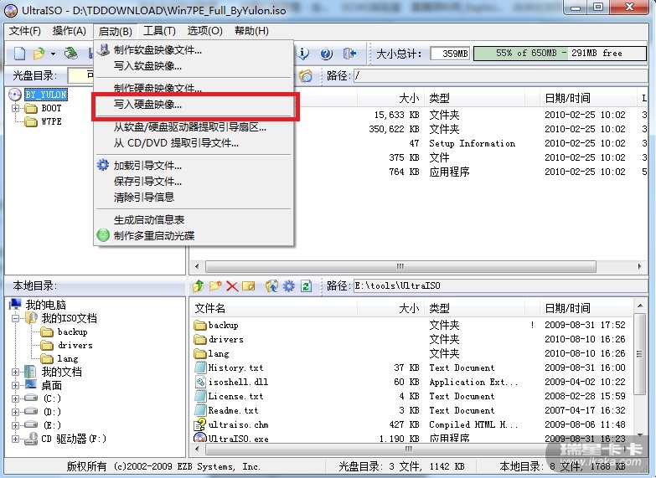The width and height of the screenshot is (656, 478).
Task: Select the Readme.txt file row
Action: (412, 411)
